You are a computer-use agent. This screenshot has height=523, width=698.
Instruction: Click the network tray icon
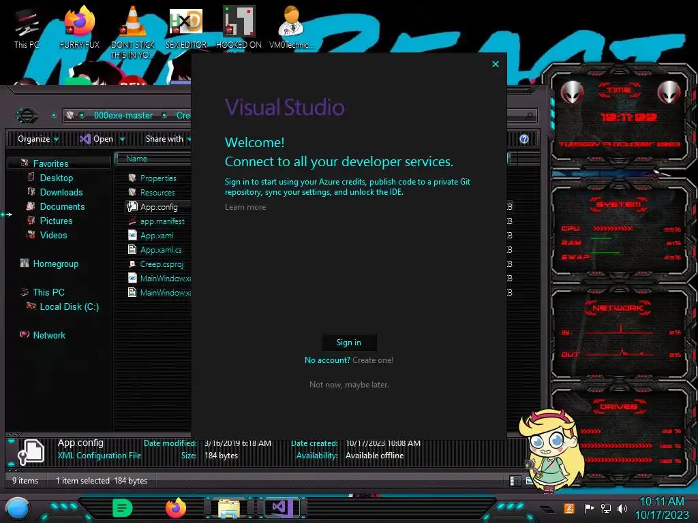point(606,508)
